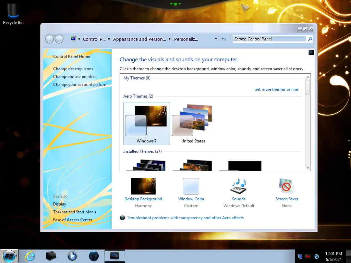The height and width of the screenshot is (263, 351).
Task: Click the Show desktop button
Action: click(x=348, y=256)
